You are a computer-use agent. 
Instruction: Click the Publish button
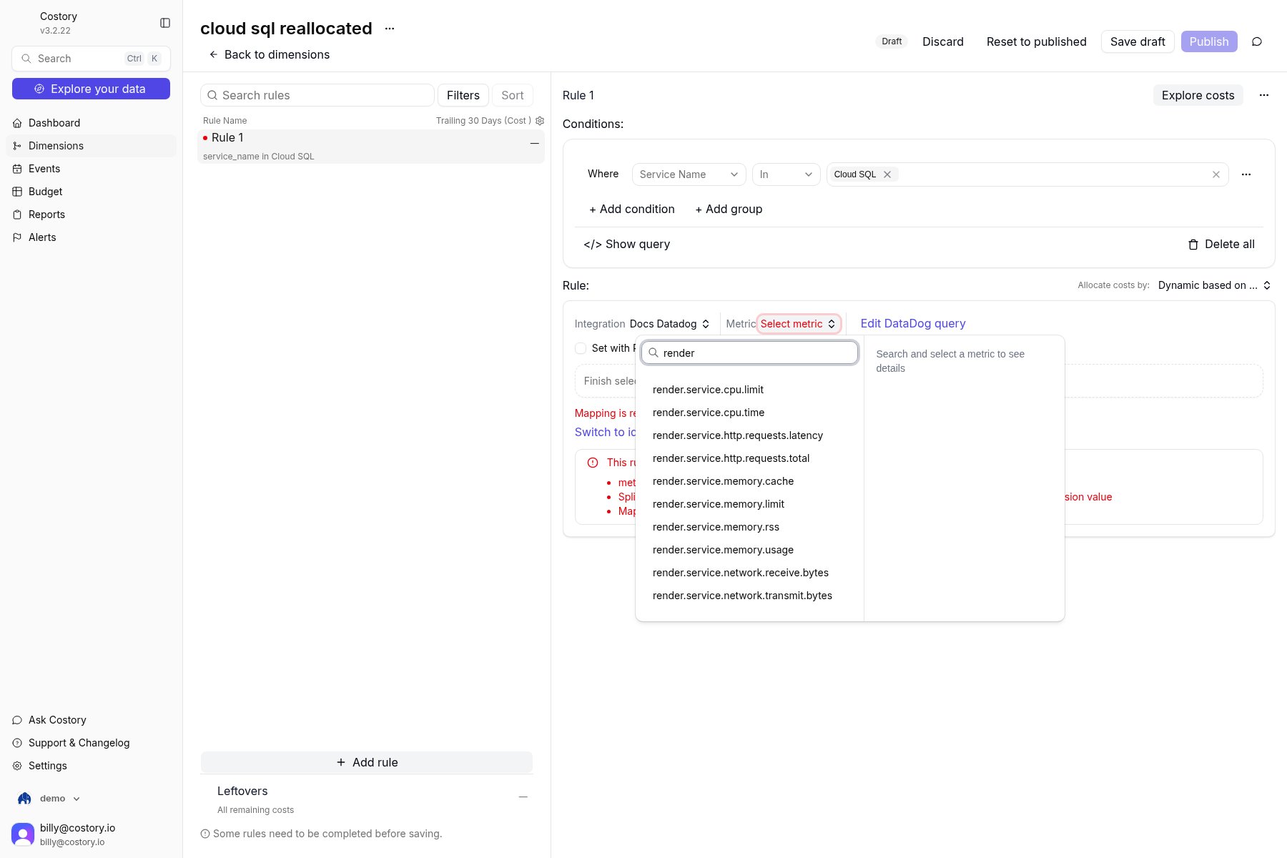tap(1209, 41)
